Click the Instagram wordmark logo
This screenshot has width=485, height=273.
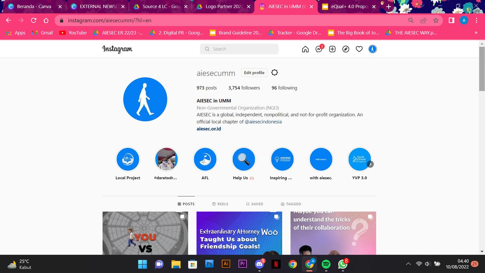coord(117,49)
